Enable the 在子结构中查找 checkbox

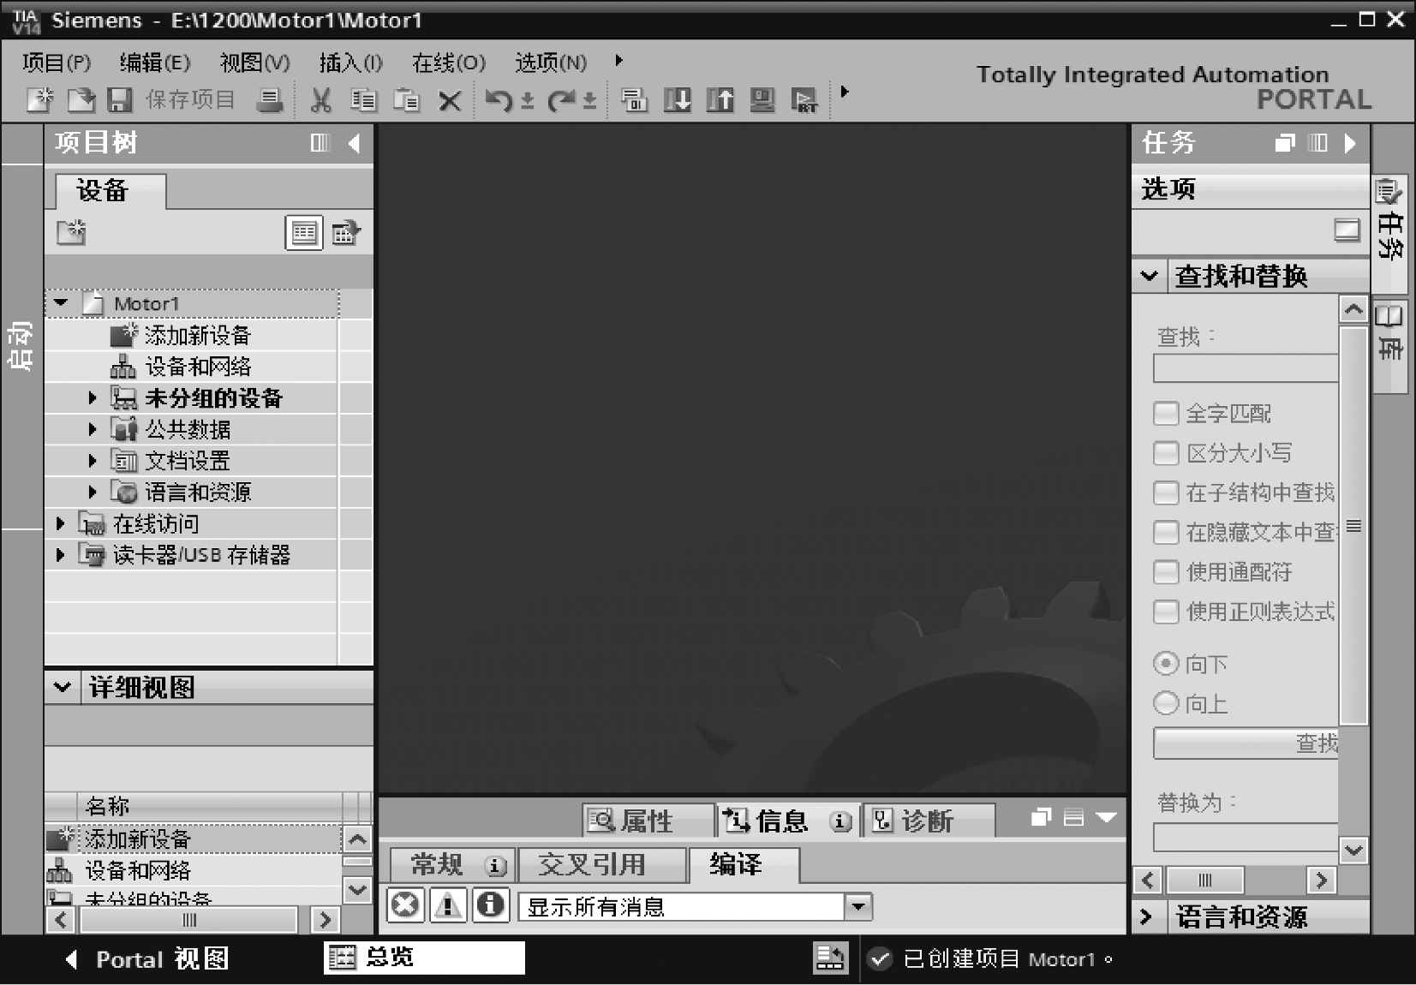tap(1166, 493)
